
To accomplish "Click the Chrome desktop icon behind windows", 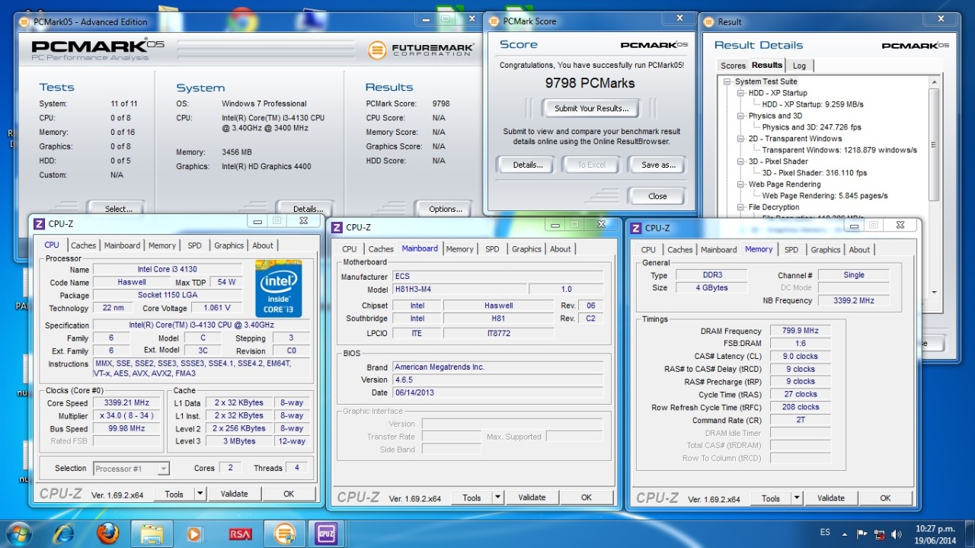I will (x=241, y=21).
